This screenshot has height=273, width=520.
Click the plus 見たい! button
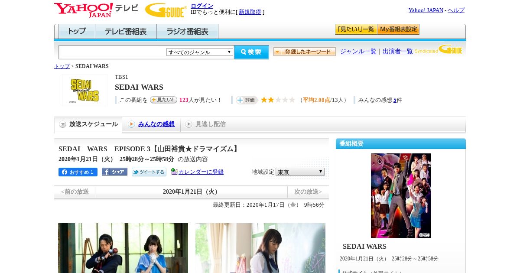pos(163,100)
